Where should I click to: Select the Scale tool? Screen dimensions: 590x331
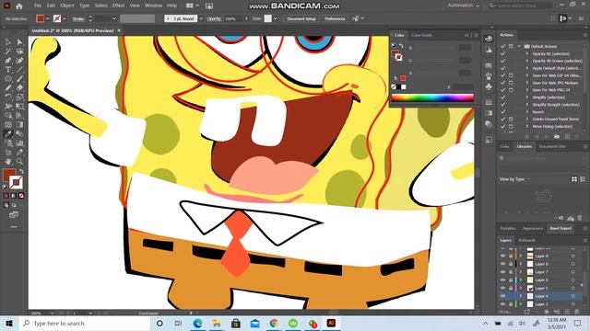point(19,97)
